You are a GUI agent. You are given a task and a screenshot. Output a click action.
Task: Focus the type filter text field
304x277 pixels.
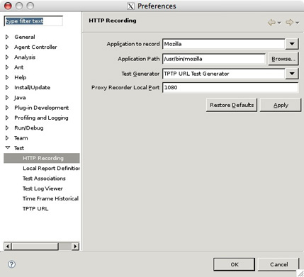33,21
